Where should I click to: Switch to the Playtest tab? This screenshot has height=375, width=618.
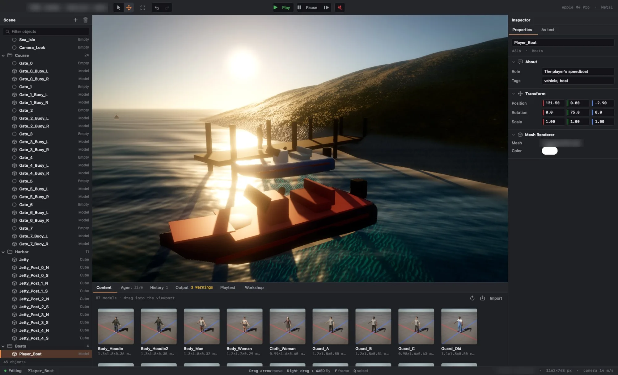(228, 287)
